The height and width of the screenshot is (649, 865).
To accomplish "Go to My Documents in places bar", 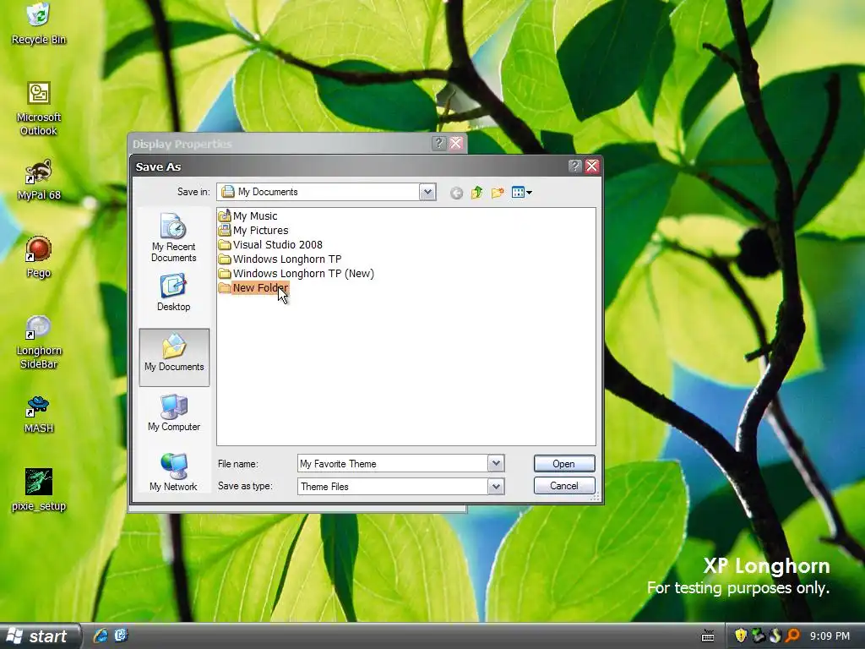I will (174, 357).
